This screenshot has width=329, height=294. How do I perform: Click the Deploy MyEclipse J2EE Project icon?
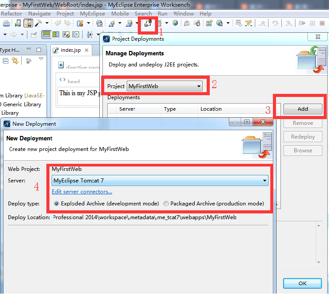[148, 23]
